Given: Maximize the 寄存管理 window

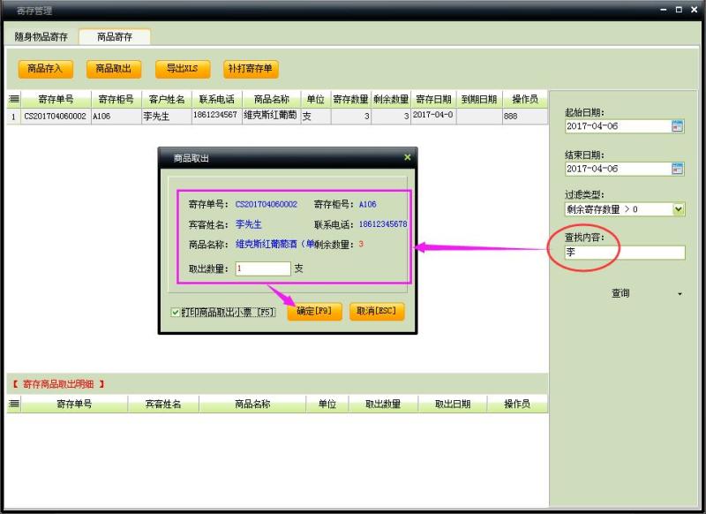Looking at the screenshot, I should [x=679, y=10].
